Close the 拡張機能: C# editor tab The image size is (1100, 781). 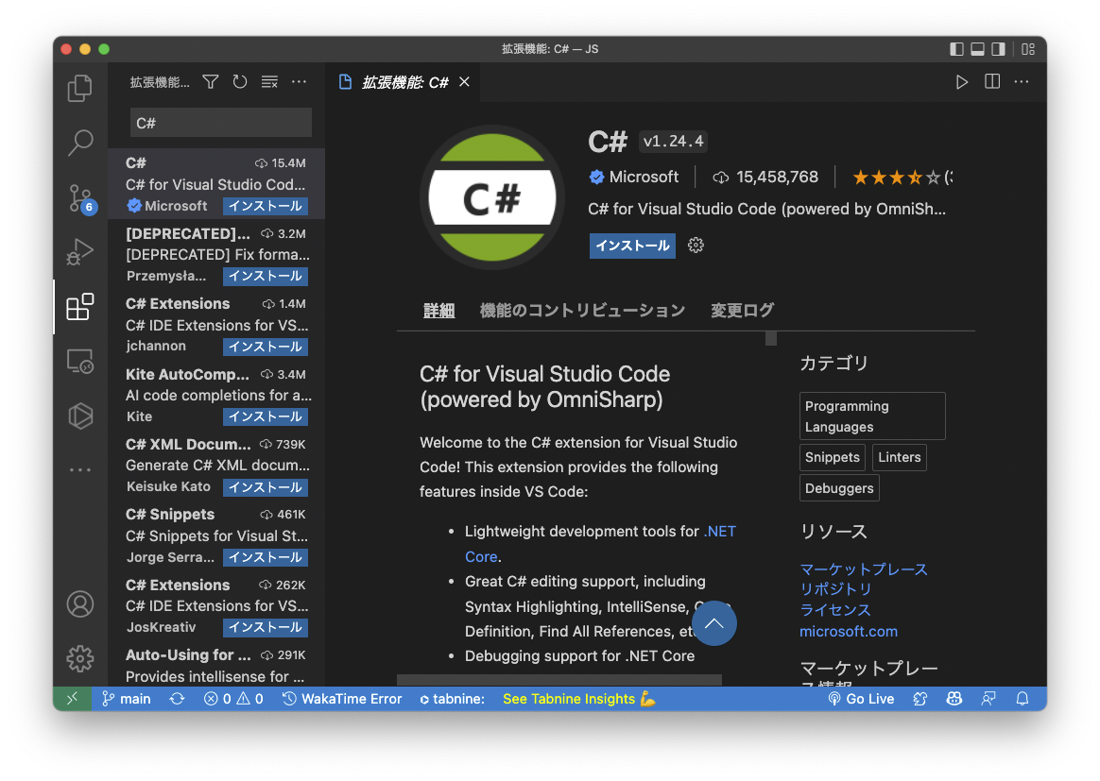[464, 82]
